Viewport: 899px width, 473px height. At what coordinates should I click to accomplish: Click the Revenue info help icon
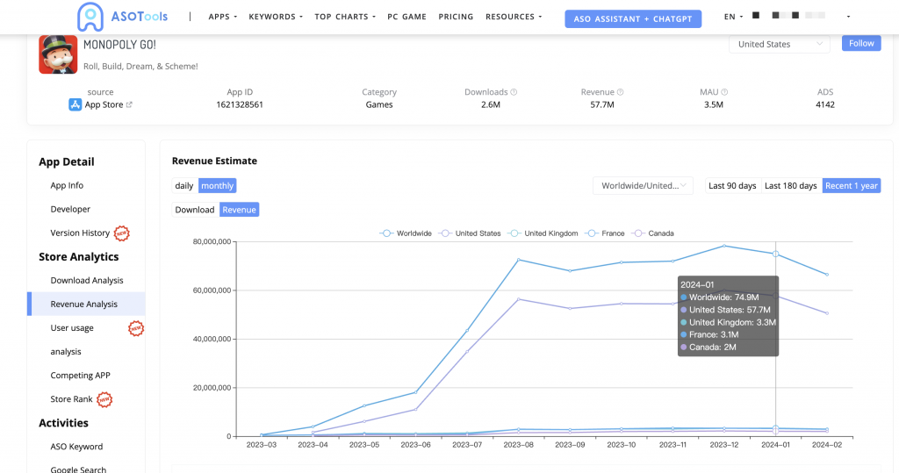tap(620, 92)
